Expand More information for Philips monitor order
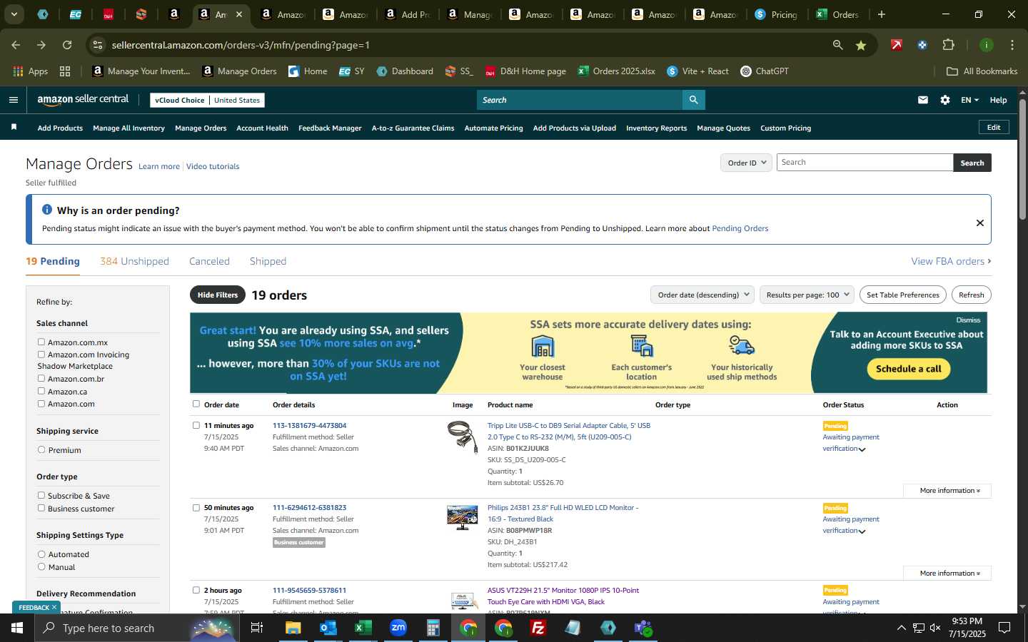The height and width of the screenshot is (642, 1028). click(x=947, y=574)
